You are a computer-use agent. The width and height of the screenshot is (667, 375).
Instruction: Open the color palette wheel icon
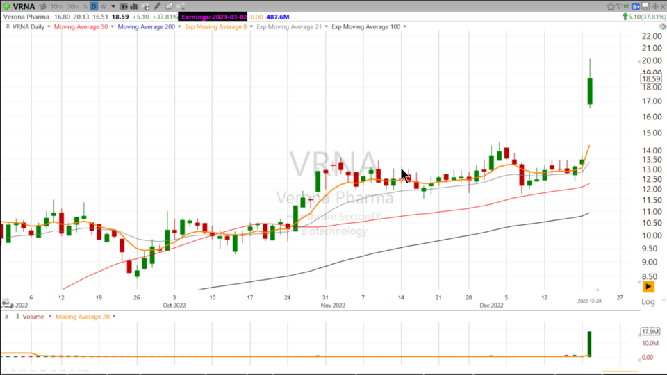click(x=662, y=27)
